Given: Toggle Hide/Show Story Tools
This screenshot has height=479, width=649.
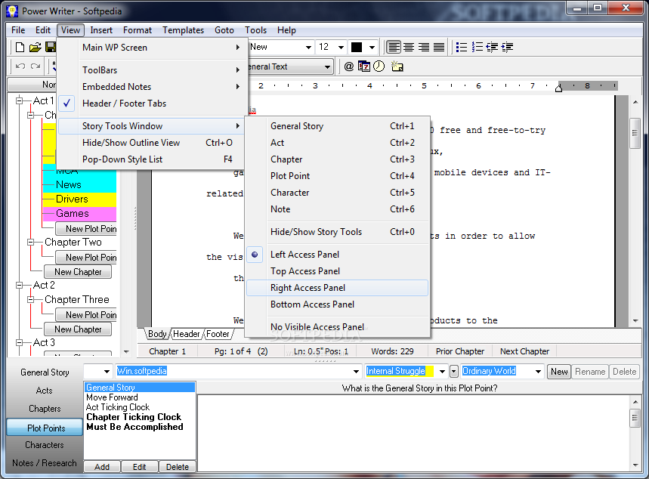Looking at the screenshot, I should point(337,232).
